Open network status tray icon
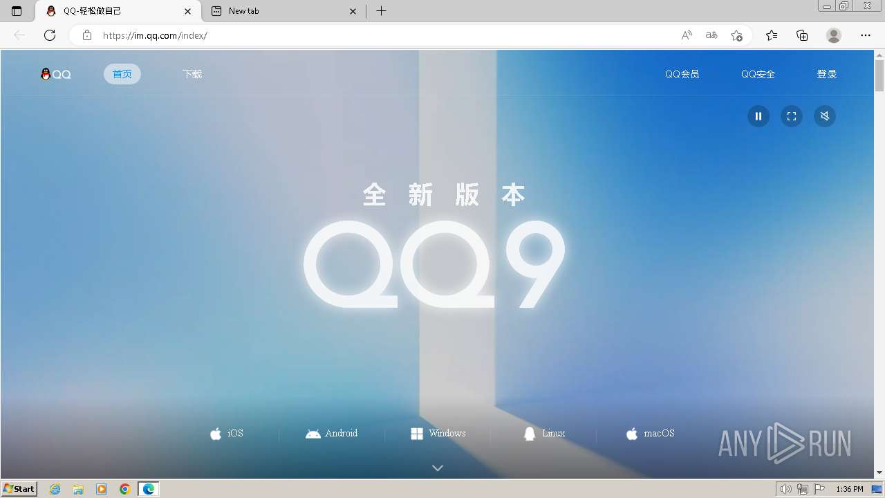The width and height of the screenshot is (885, 498). [x=802, y=489]
